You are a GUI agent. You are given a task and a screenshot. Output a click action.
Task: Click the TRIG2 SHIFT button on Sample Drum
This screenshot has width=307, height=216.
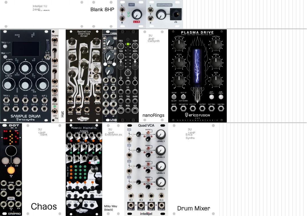tap(5, 57)
